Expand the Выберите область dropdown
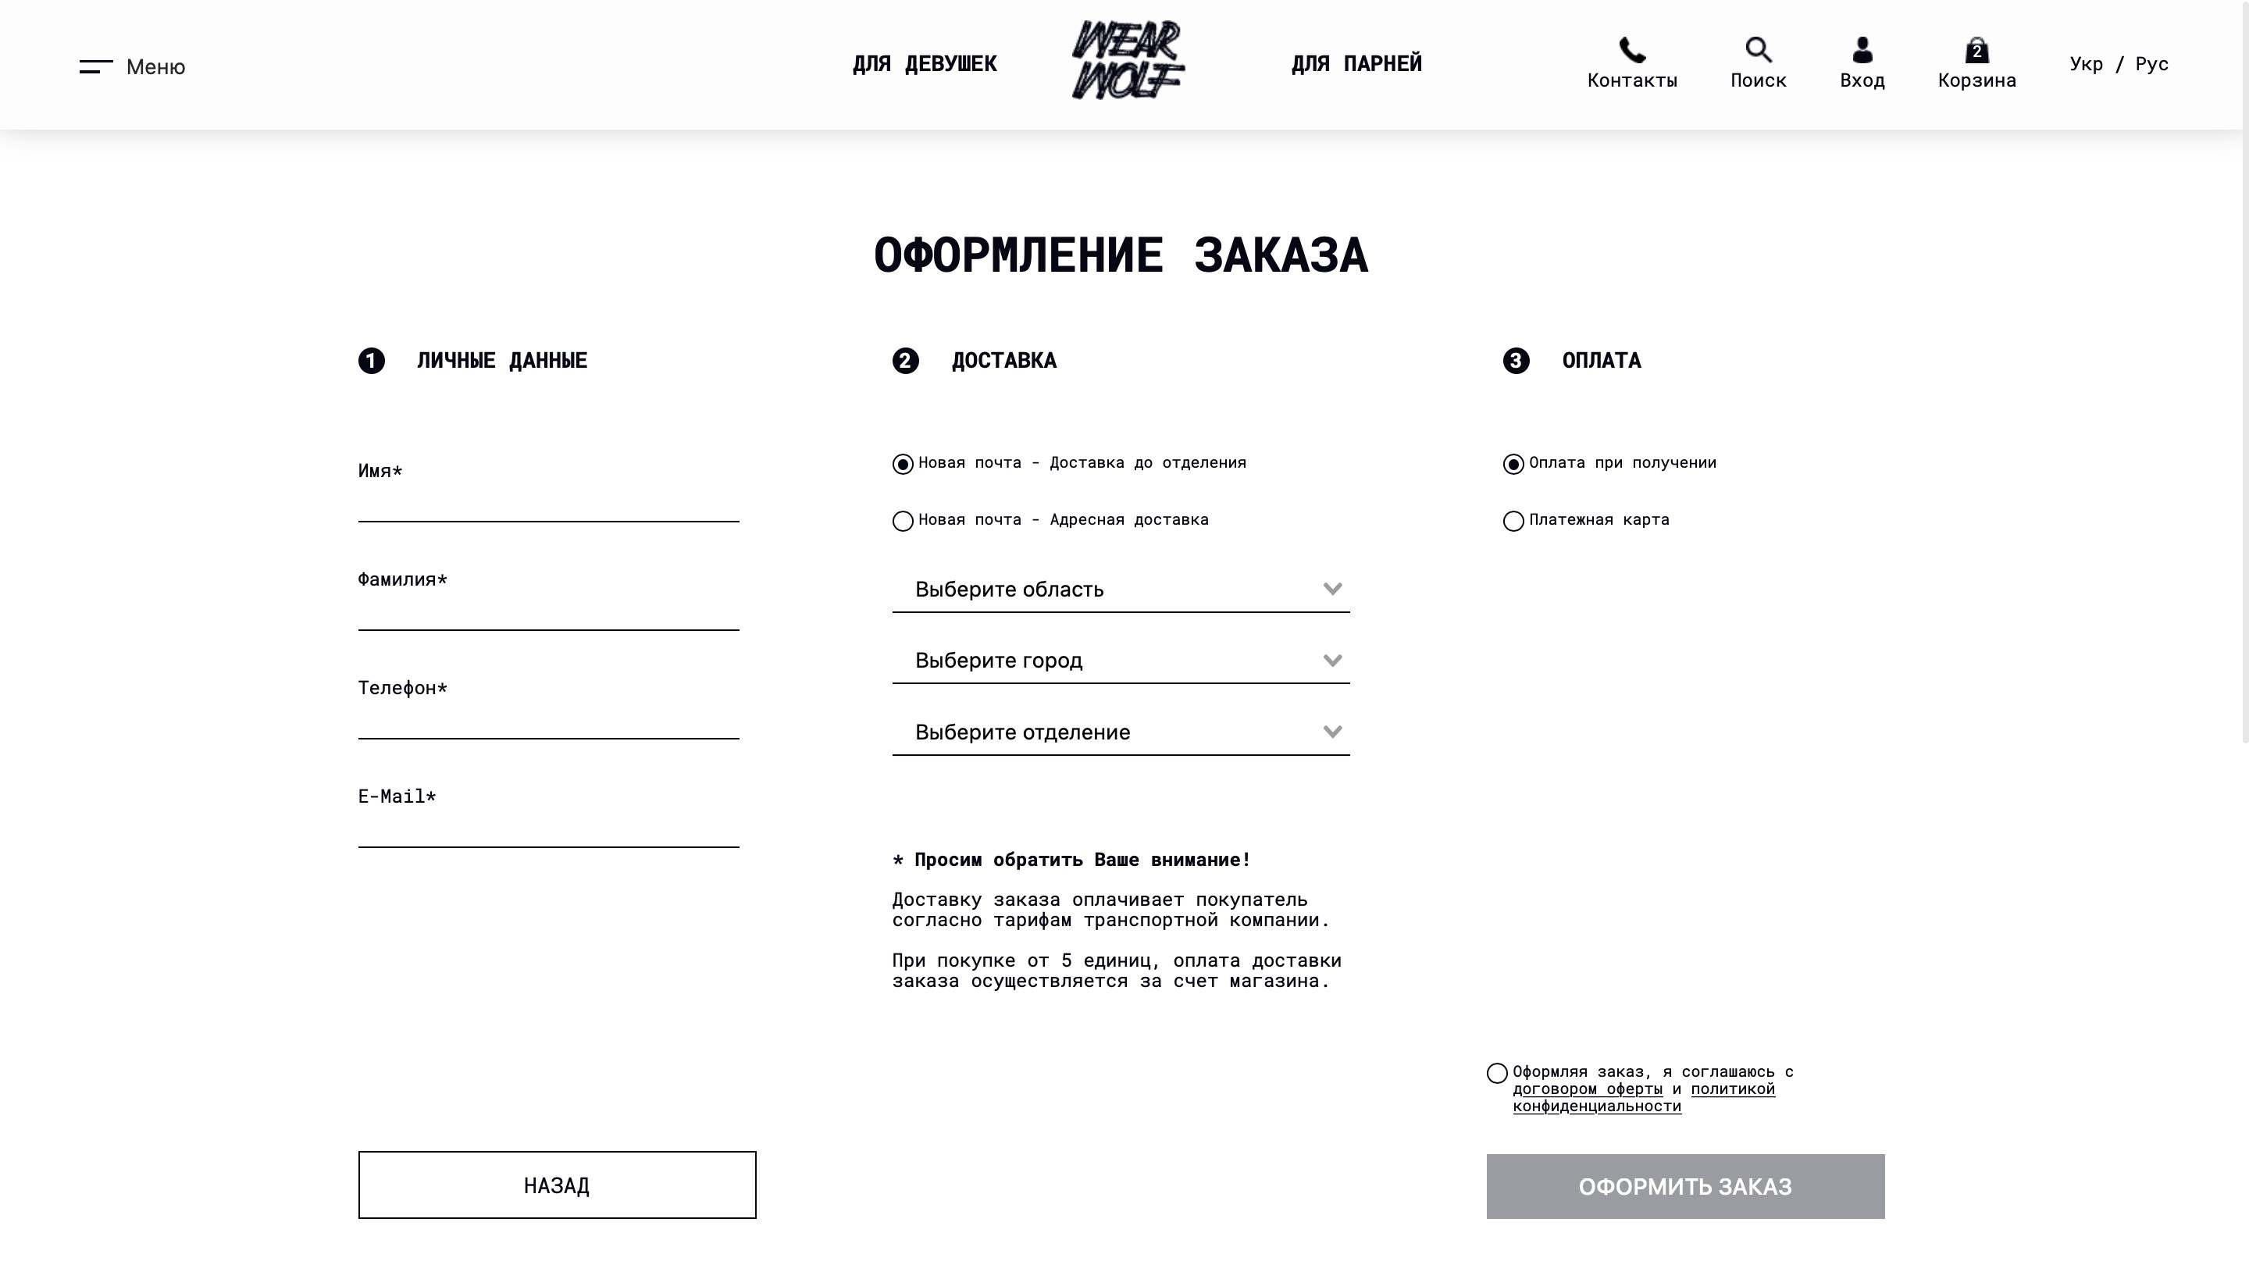This screenshot has width=2249, height=1265. click(1121, 590)
